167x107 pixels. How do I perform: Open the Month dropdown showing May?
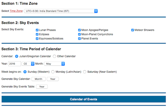coord(55,64)
